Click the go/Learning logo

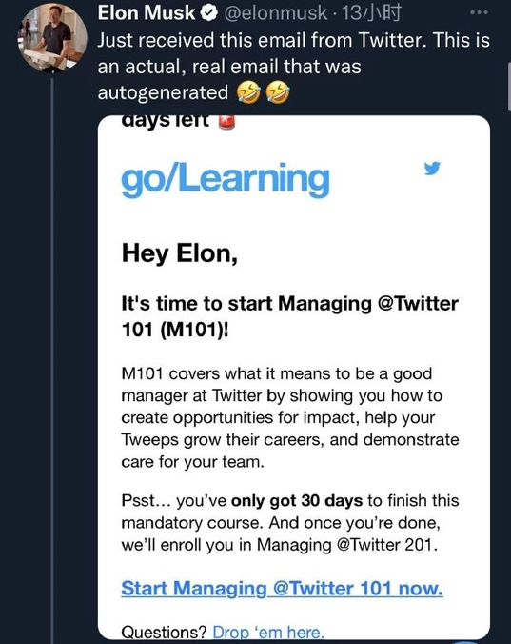pyautogui.click(x=226, y=179)
